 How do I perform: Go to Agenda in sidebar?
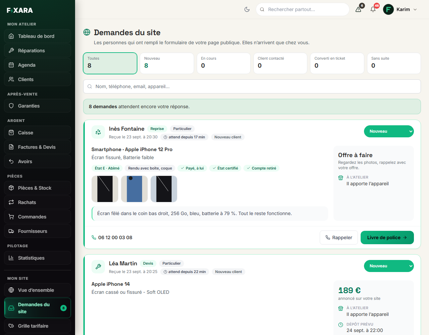click(38, 65)
